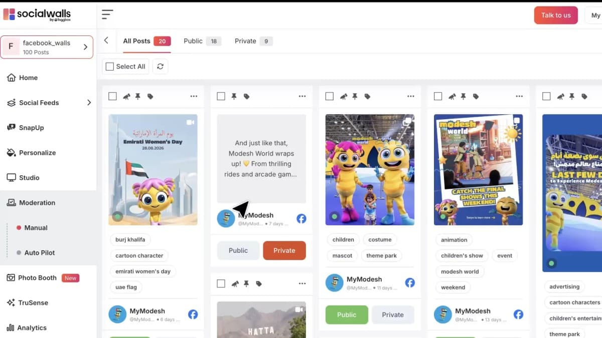Click Facebook icon on 'Modesh World wraps up' post

point(301,218)
